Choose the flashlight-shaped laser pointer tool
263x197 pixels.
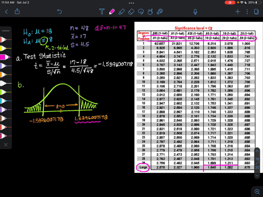click(x=160, y=11)
